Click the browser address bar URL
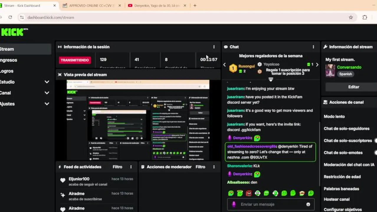The height and width of the screenshot is (212, 377). (x=51, y=17)
